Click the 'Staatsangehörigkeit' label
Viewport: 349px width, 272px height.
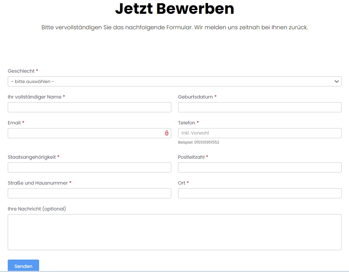pyautogui.click(x=32, y=157)
